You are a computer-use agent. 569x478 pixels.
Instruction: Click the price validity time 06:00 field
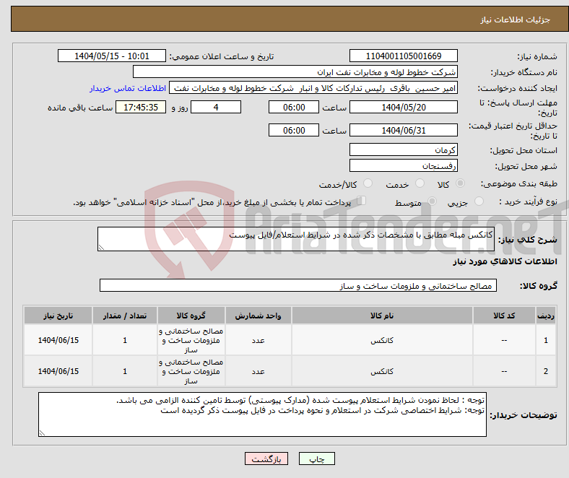point(294,130)
